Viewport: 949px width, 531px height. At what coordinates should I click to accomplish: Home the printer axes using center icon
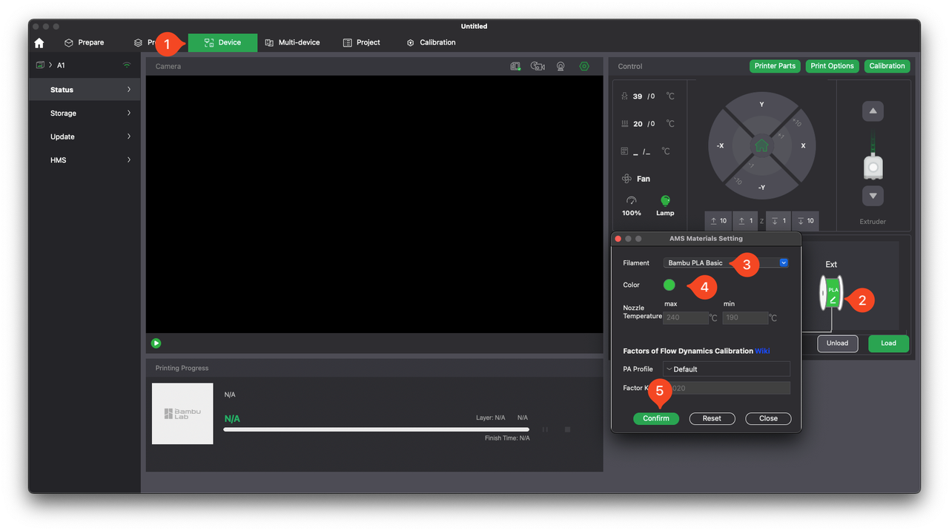tap(761, 145)
